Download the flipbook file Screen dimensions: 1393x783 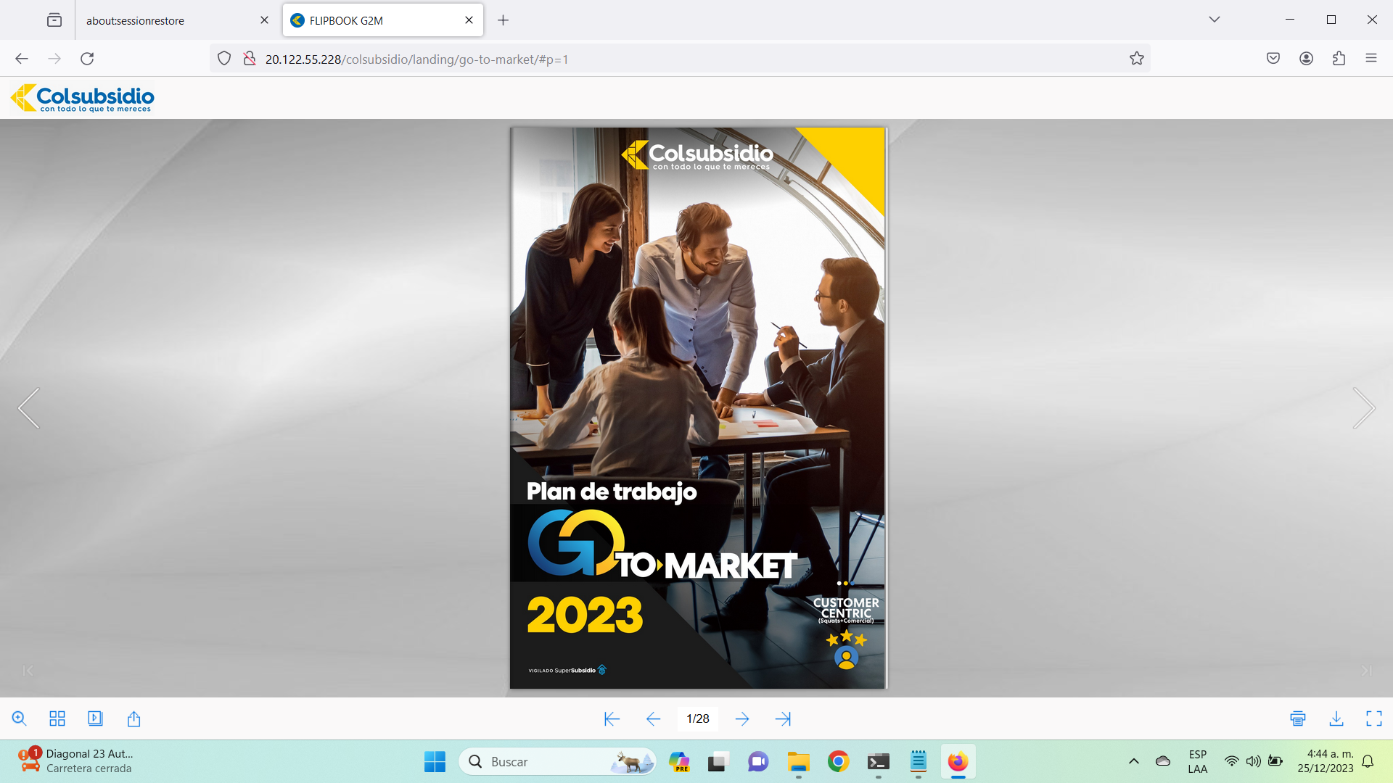click(1336, 718)
